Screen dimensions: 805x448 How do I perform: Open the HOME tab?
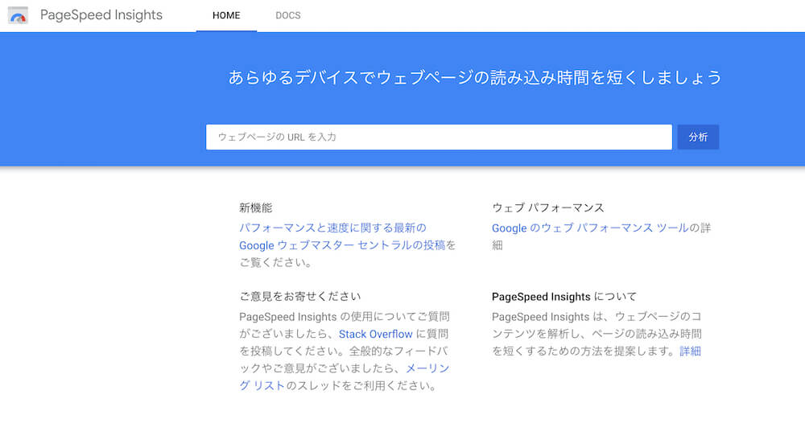click(226, 15)
